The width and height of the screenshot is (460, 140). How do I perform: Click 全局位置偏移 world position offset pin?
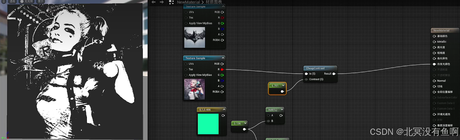434,92
